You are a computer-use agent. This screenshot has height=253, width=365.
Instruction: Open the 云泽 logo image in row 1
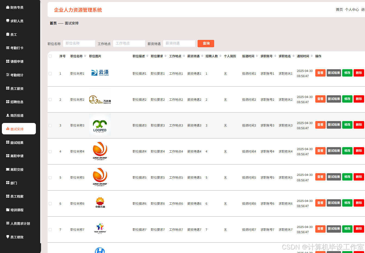click(100, 73)
